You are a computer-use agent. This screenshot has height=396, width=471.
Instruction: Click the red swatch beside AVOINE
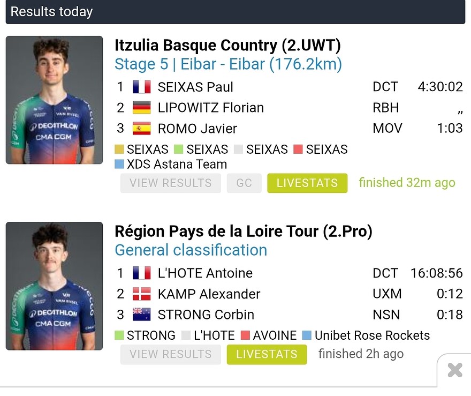coord(246,336)
